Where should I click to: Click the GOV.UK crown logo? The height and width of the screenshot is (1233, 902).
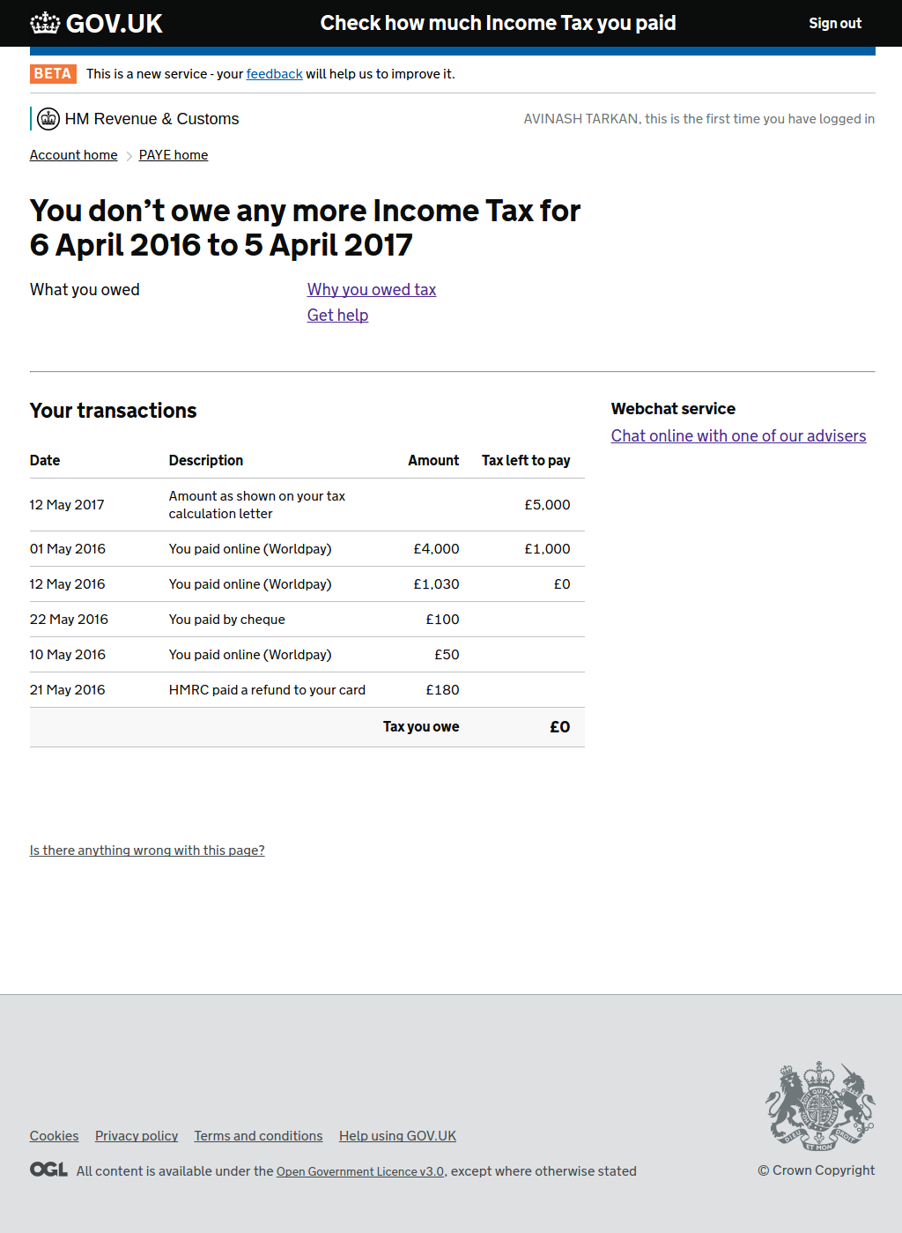[x=46, y=23]
